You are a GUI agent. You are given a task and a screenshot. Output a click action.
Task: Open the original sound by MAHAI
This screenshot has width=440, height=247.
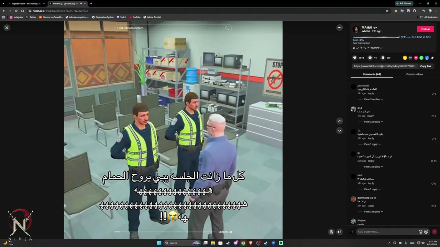click(x=368, y=48)
